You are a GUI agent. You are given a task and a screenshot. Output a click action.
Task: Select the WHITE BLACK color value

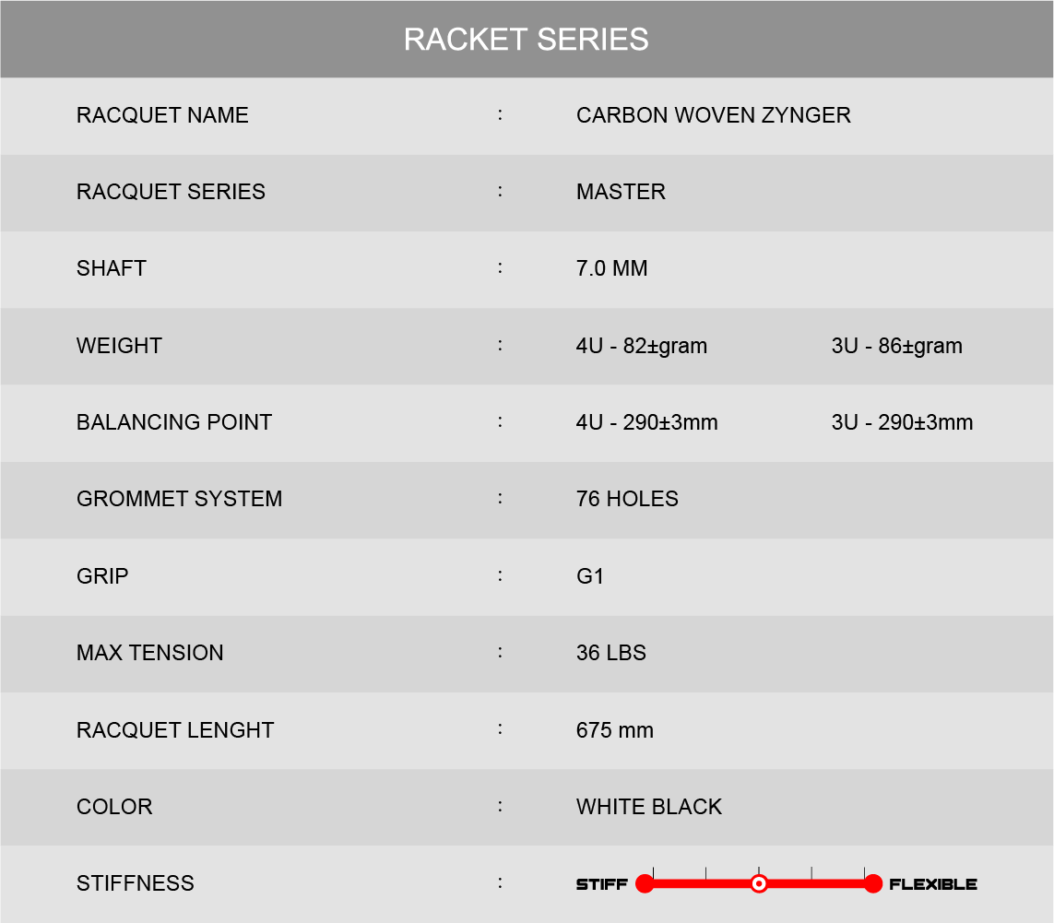click(648, 807)
